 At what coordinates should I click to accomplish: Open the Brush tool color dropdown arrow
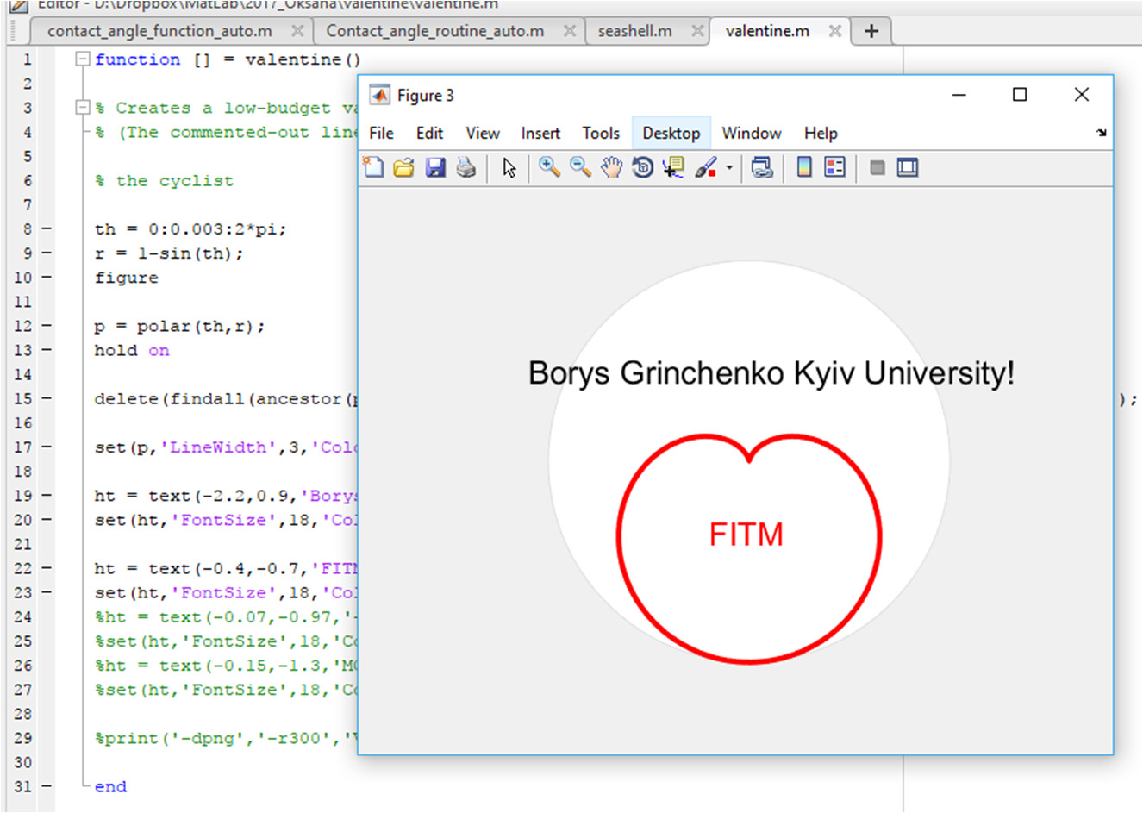pyautogui.click(x=729, y=168)
